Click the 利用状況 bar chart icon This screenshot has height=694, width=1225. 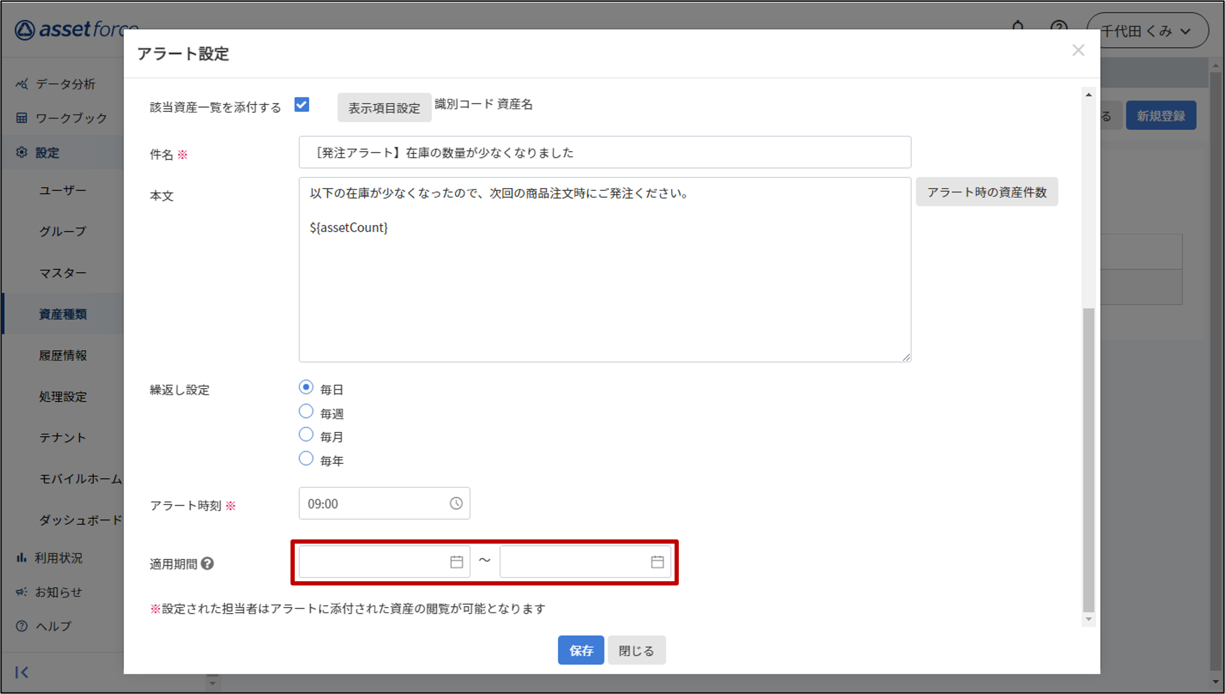pyautogui.click(x=22, y=557)
